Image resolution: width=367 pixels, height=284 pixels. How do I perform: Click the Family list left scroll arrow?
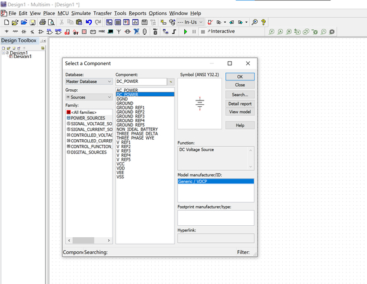tap(69, 240)
